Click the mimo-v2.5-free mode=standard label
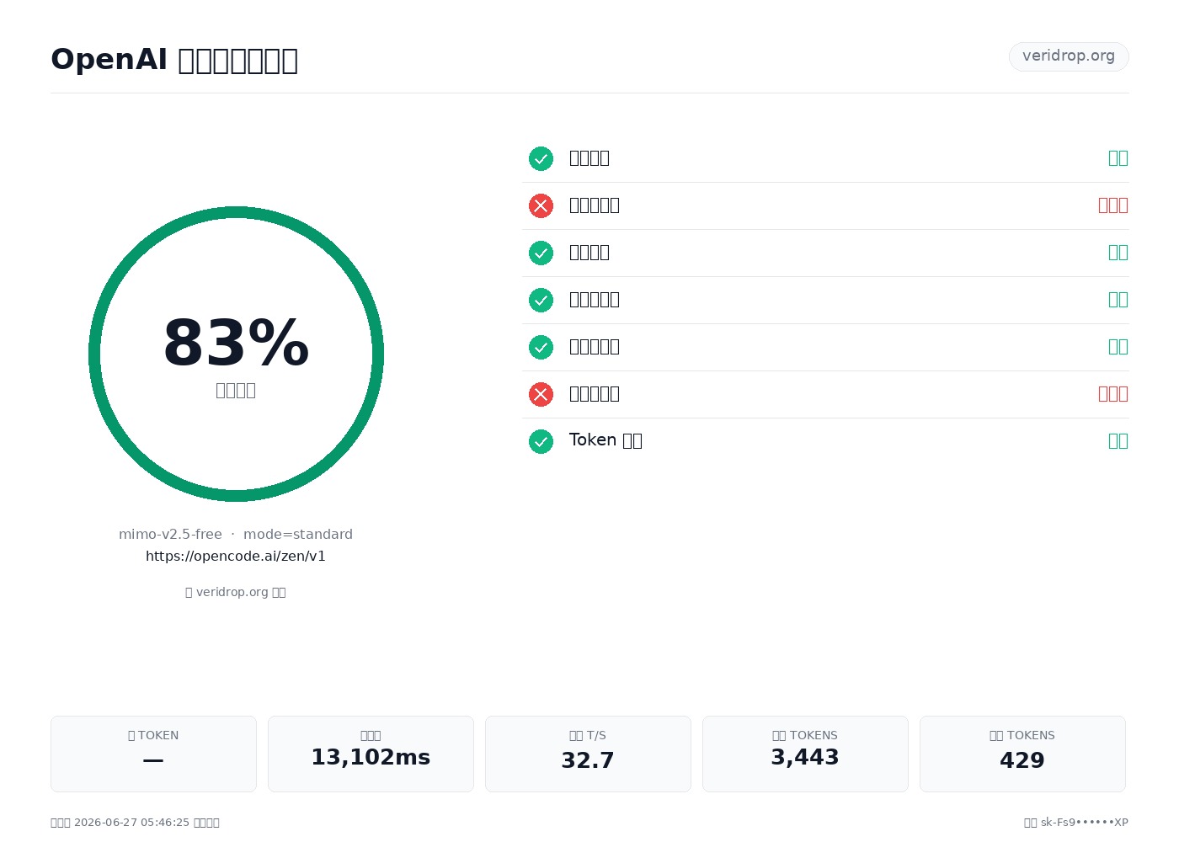The width and height of the screenshot is (1179, 842). pos(236,535)
